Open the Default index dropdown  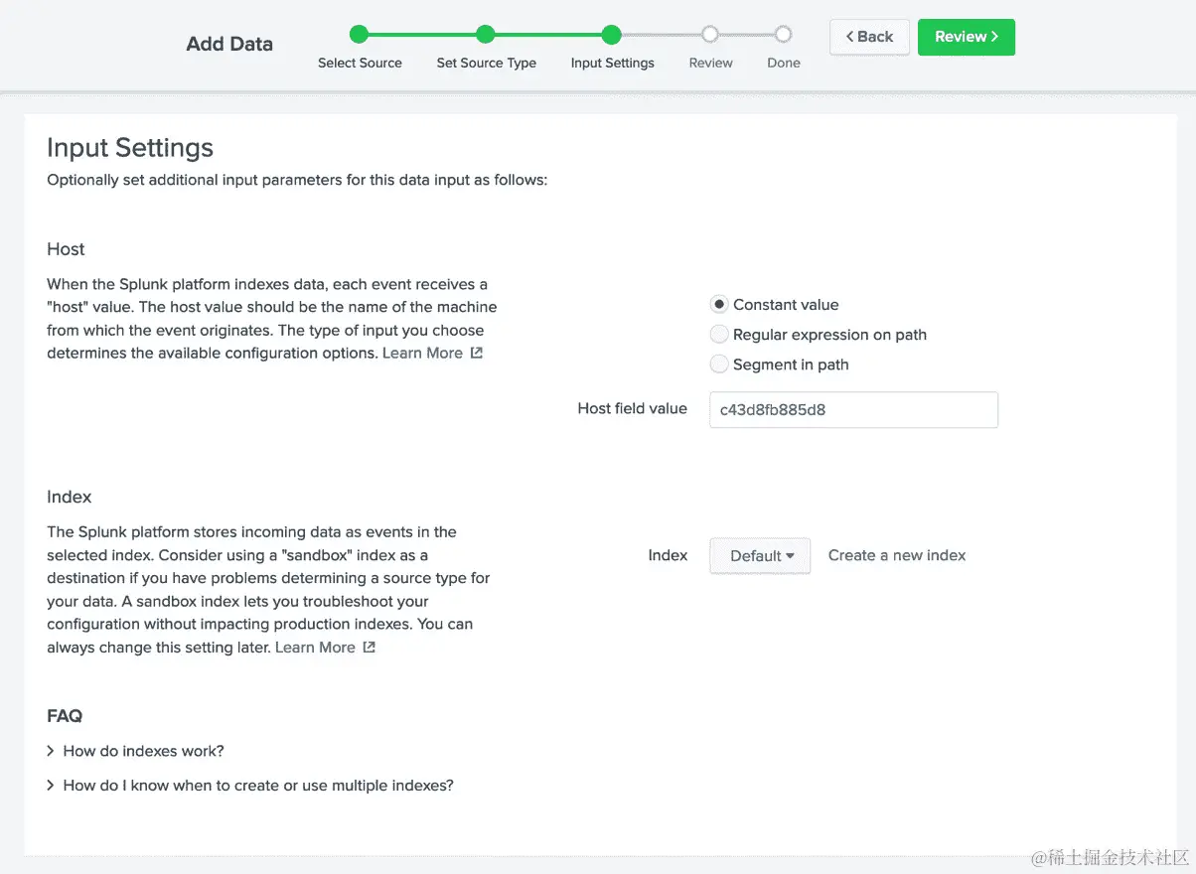pyautogui.click(x=760, y=556)
